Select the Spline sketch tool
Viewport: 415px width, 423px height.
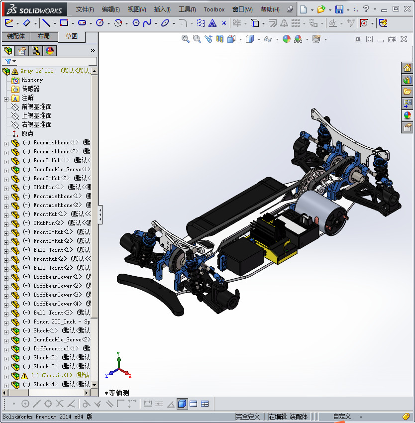pos(147,23)
